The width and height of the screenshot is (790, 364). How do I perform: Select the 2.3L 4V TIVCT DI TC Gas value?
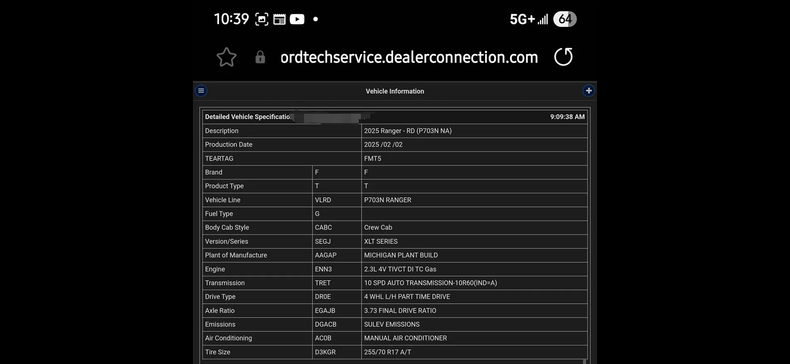coord(400,269)
